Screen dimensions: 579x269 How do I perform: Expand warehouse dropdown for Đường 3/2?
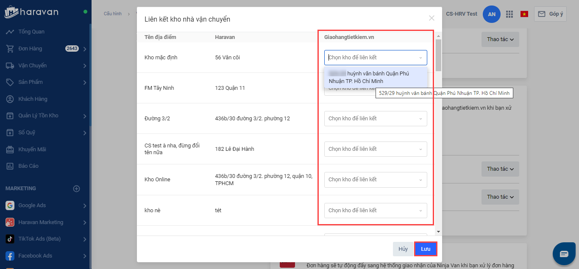[376, 119]
